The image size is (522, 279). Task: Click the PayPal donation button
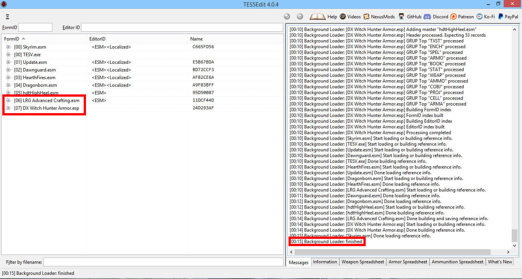click(x=508, y=16)
